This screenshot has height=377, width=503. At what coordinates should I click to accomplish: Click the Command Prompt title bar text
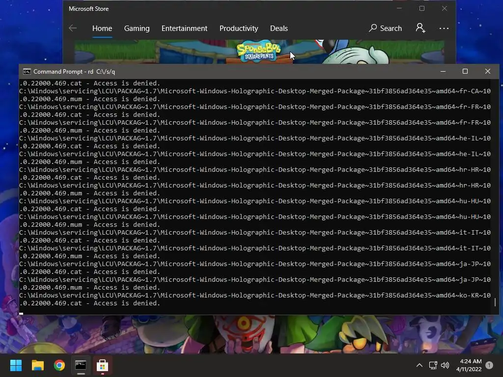[x=74, y=72]
